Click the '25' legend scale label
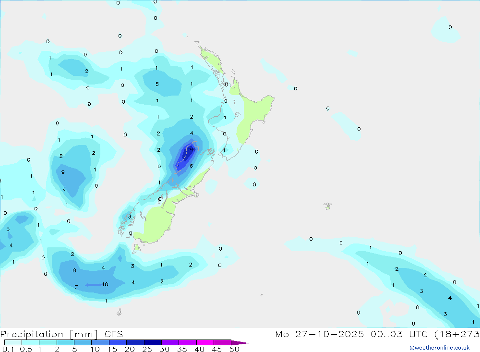This screenshot has height=352, width=480. coord(147,349)
